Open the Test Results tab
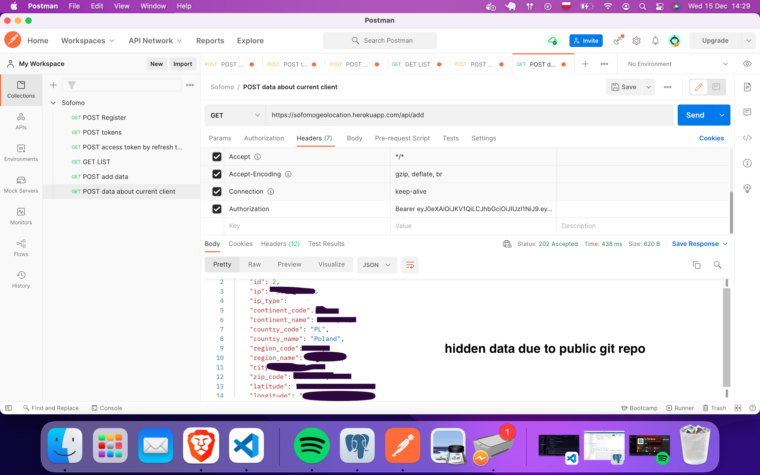This screenshot has width=760, height=475. tap(326, 244)
